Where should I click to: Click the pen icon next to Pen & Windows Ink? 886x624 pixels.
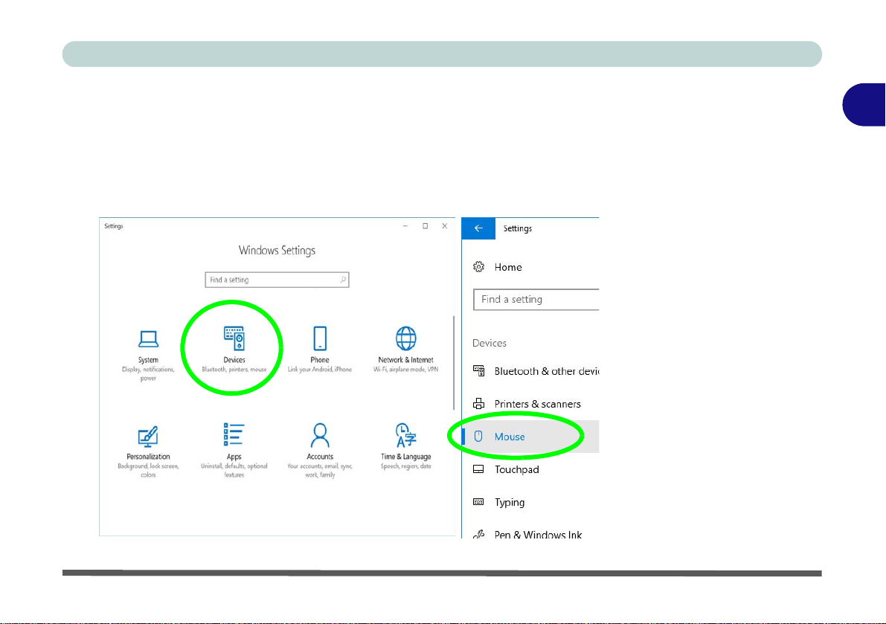tap(478, 534)
